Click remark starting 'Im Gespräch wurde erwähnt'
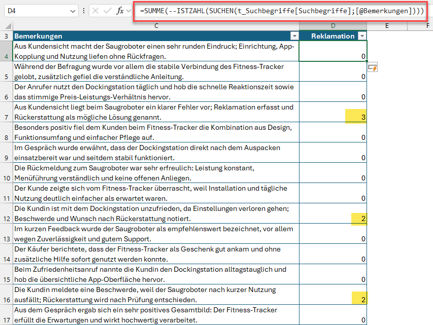 pyautogui.click(x=156, y=153)
